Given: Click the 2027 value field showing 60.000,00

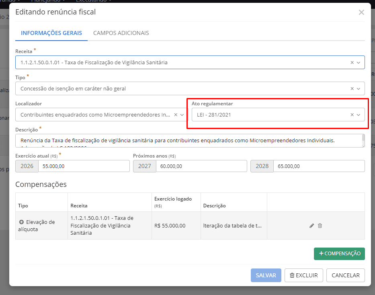Looking at the screenshot, I should tap(201, 166).
